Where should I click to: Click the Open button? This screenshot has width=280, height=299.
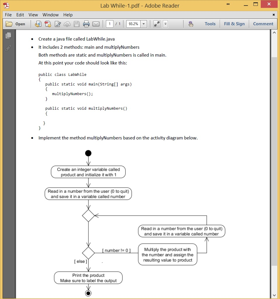pyautogui.click(x=16, y=24)
